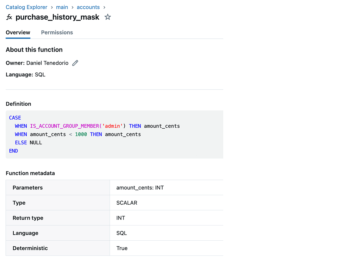Click the ELSE NULL line in definition
Viewport: 364px width, 260px height.
29,143
